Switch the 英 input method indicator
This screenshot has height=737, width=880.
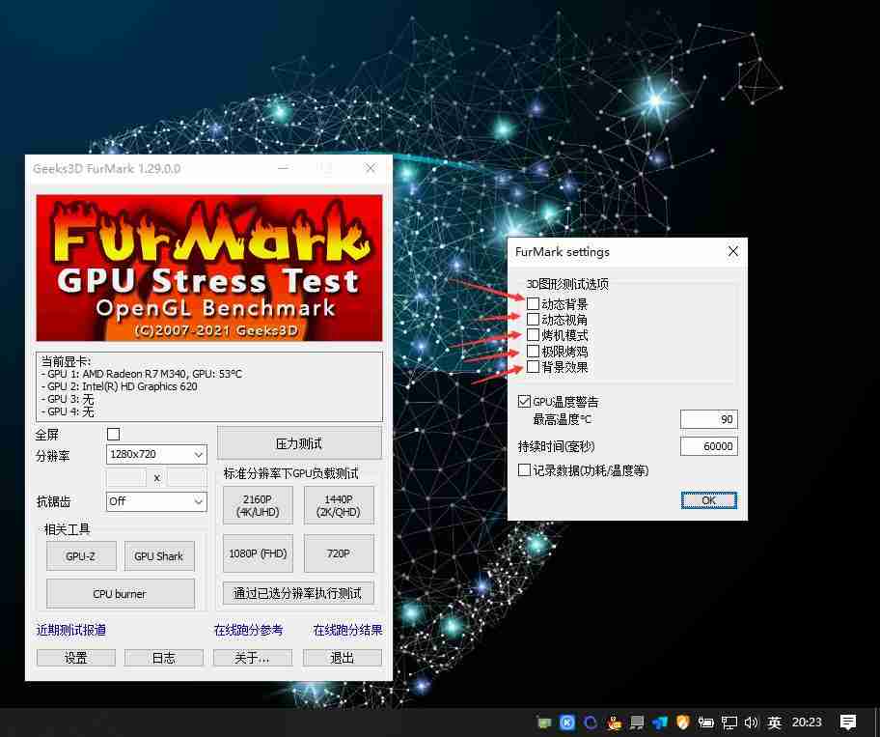coord(775,723)
